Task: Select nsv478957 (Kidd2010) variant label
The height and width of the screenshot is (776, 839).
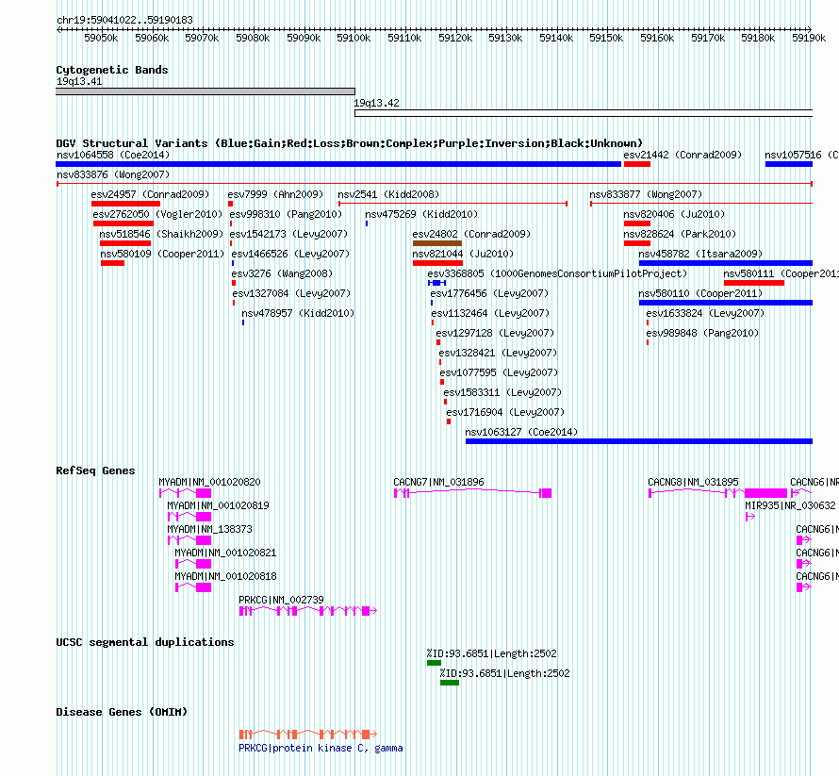Action: 298,313
